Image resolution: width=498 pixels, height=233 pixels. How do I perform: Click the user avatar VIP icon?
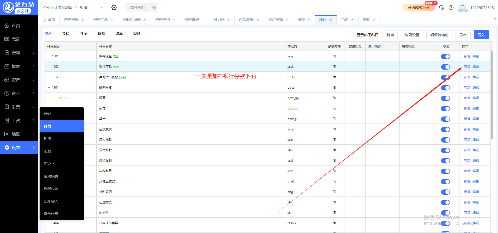tap(463, 8)
